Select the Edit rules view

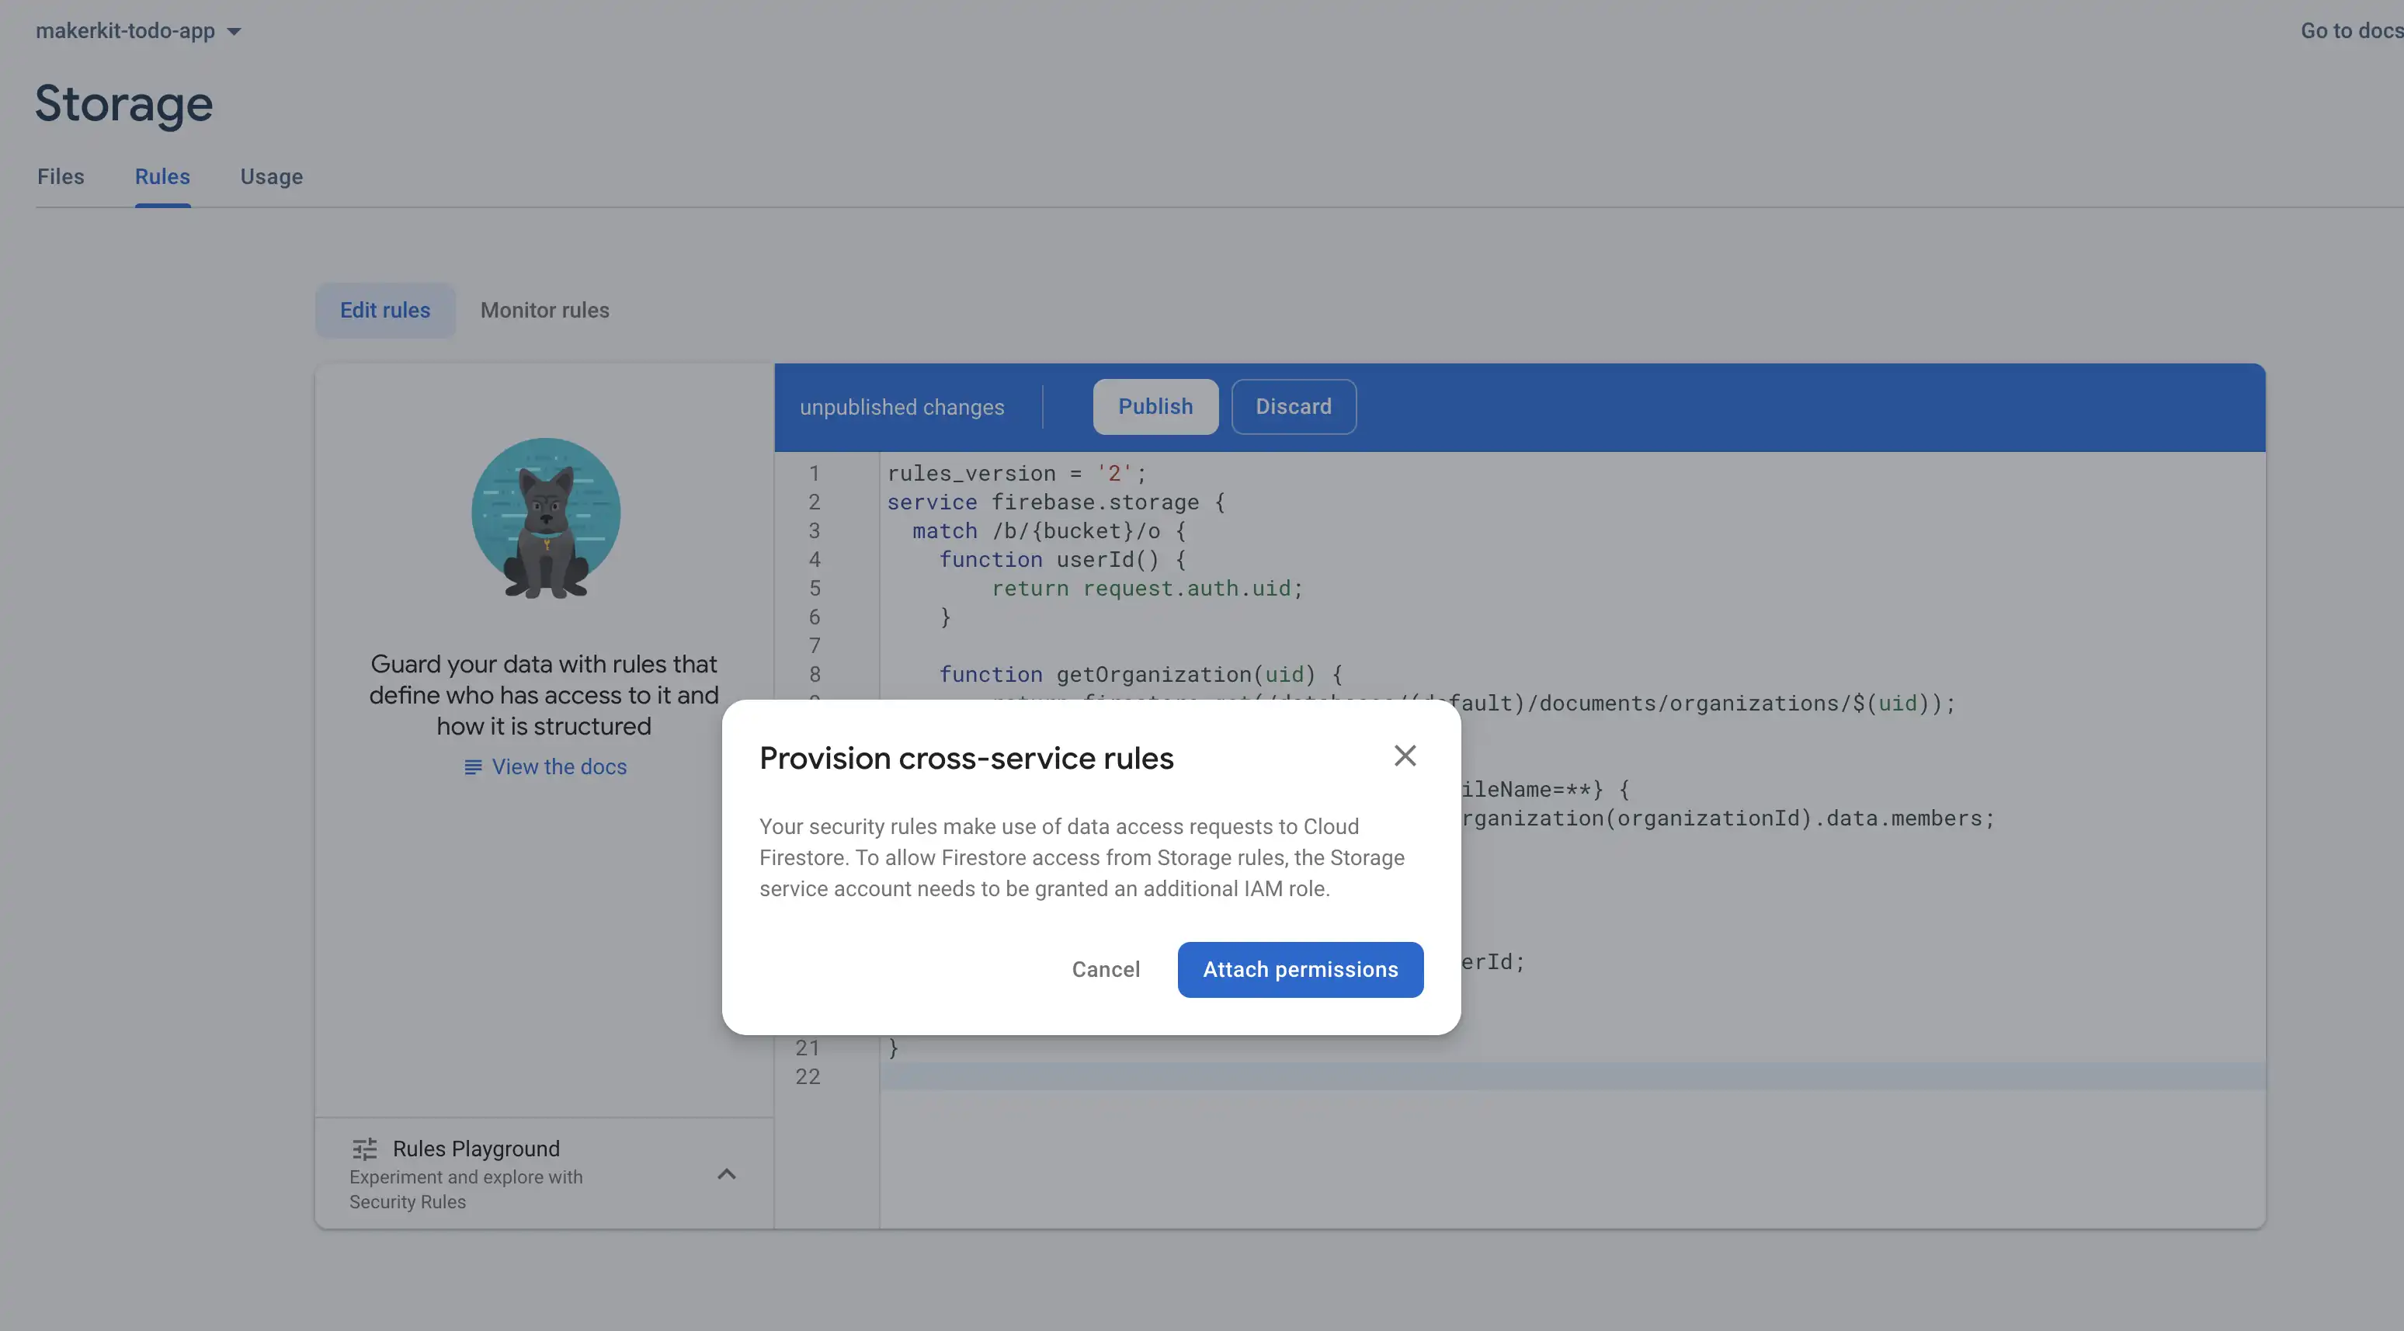pyautogui.click(x=384, y=310)
